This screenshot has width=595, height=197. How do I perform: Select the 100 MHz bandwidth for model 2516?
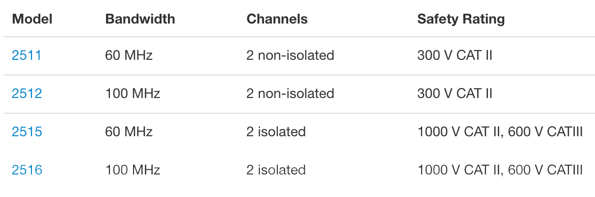pos(133,170)
